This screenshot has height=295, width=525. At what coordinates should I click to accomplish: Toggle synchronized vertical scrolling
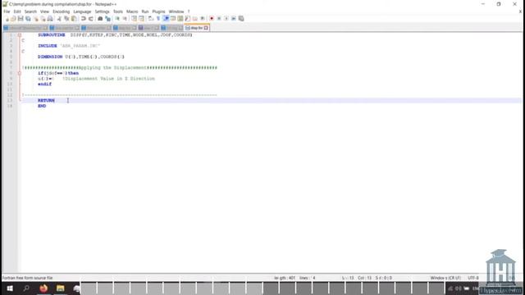134,19
